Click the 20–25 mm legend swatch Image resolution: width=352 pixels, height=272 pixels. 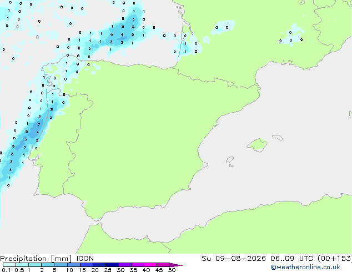click(x=99, y=265)
